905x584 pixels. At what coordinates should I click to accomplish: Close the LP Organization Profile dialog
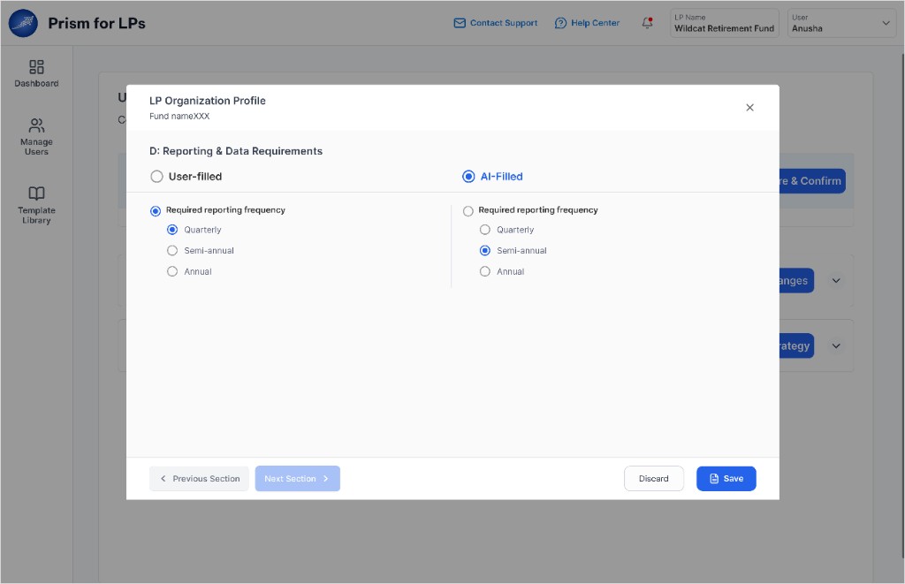click(749, 107)
